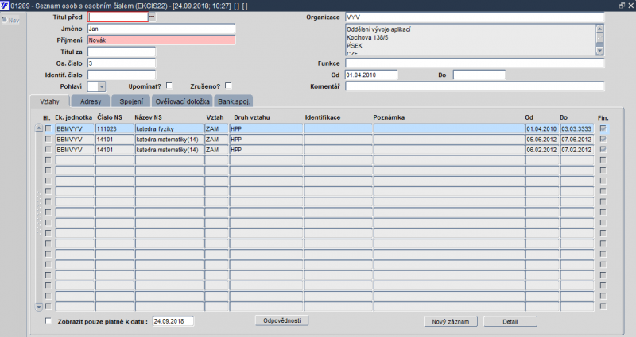
Task: Click the Detail button
Action: point(510,322)
